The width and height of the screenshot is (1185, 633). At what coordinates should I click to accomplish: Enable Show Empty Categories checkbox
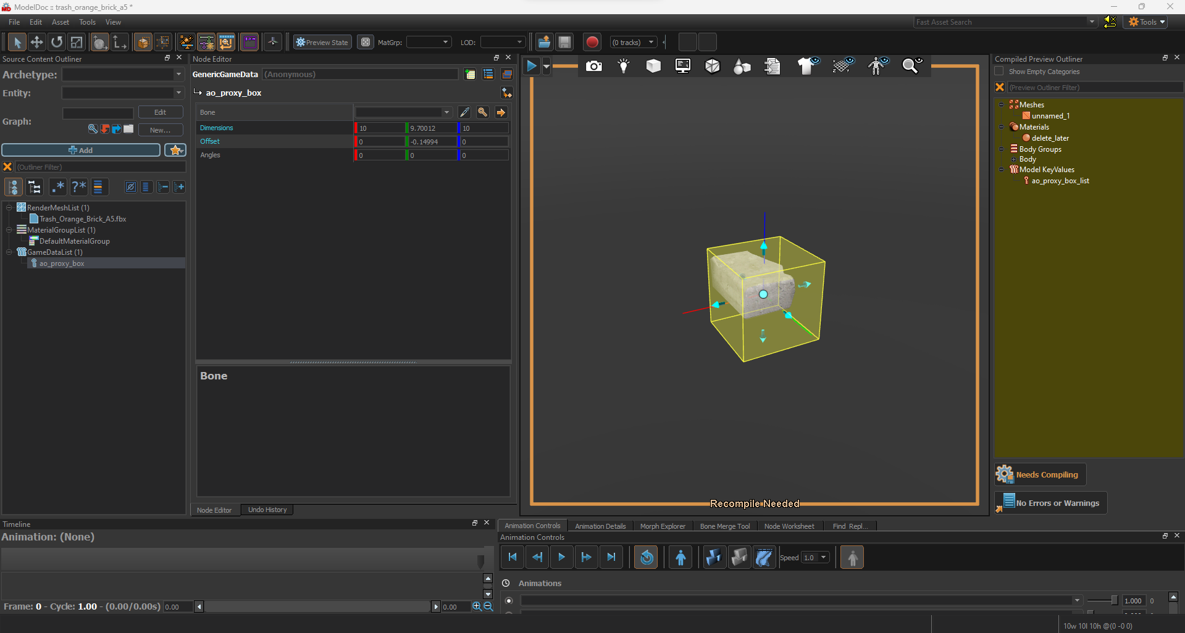point(999,72)
